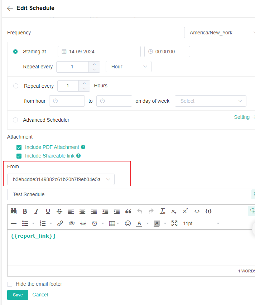Select the Advanced Scheduler radio option
Image resolution: width=255 pixels, height=305 pixels.
15,120
